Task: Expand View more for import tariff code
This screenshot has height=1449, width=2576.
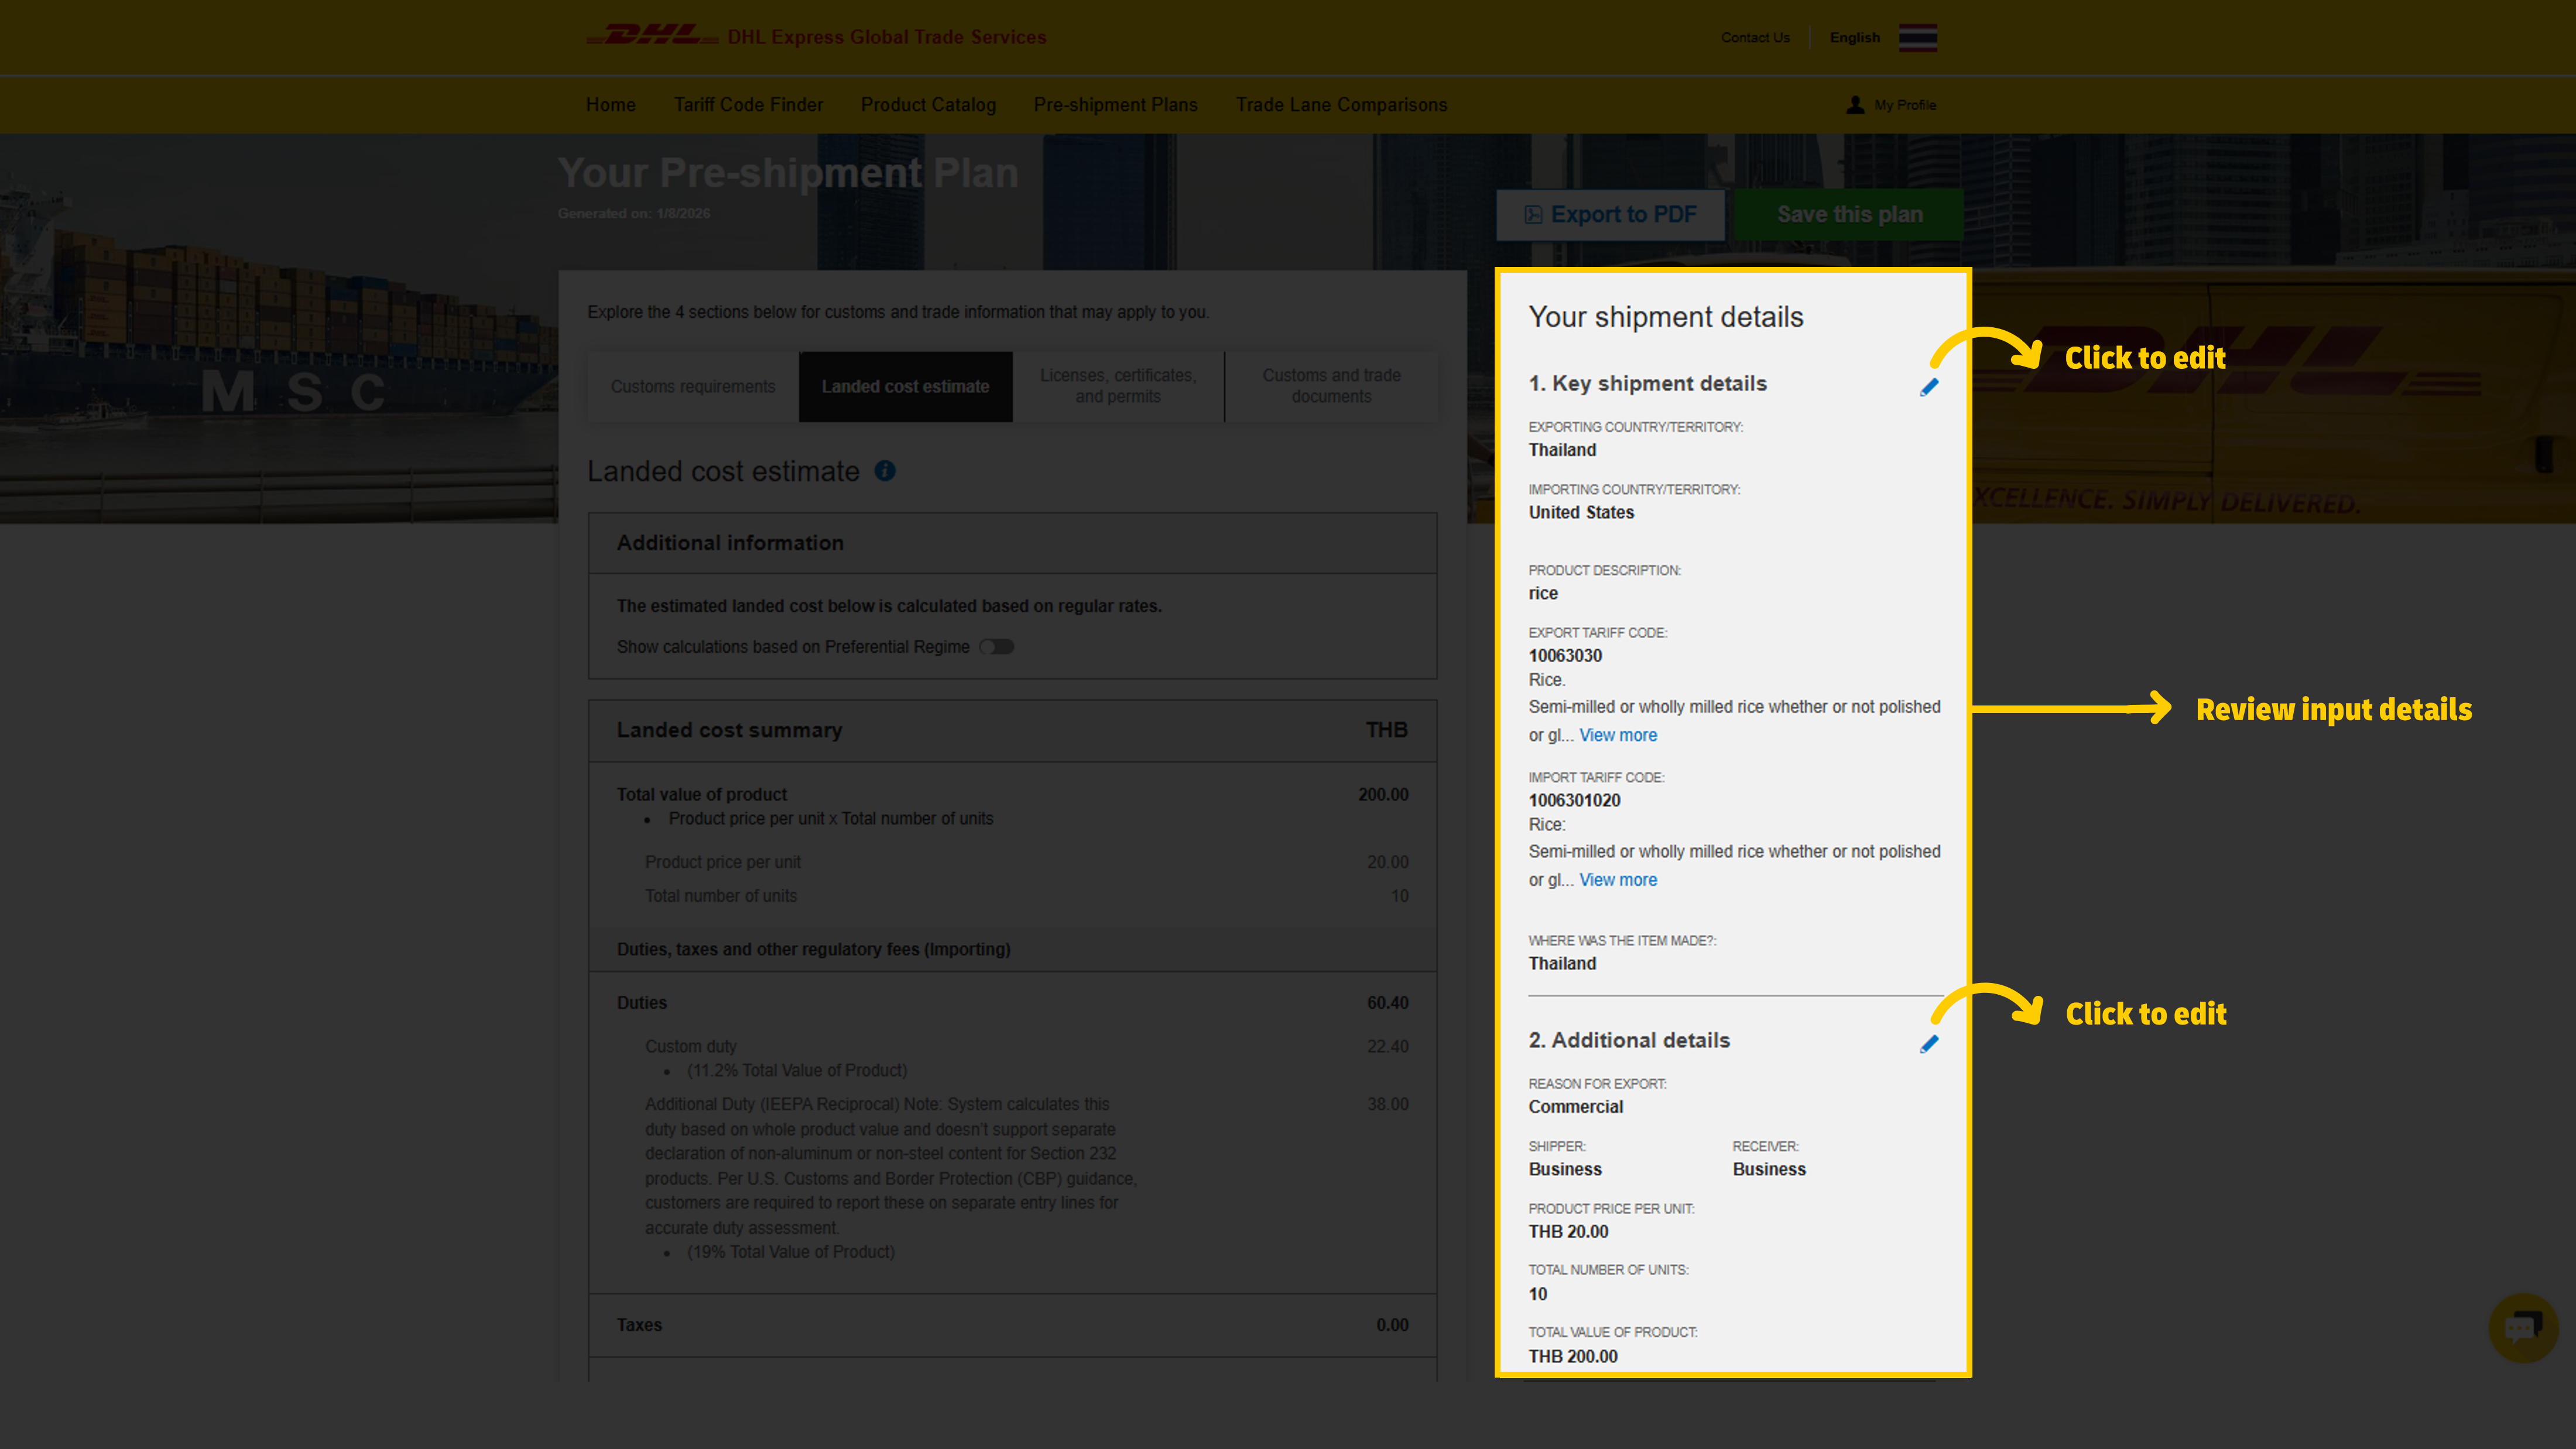Action: [x=1617, y=880]
